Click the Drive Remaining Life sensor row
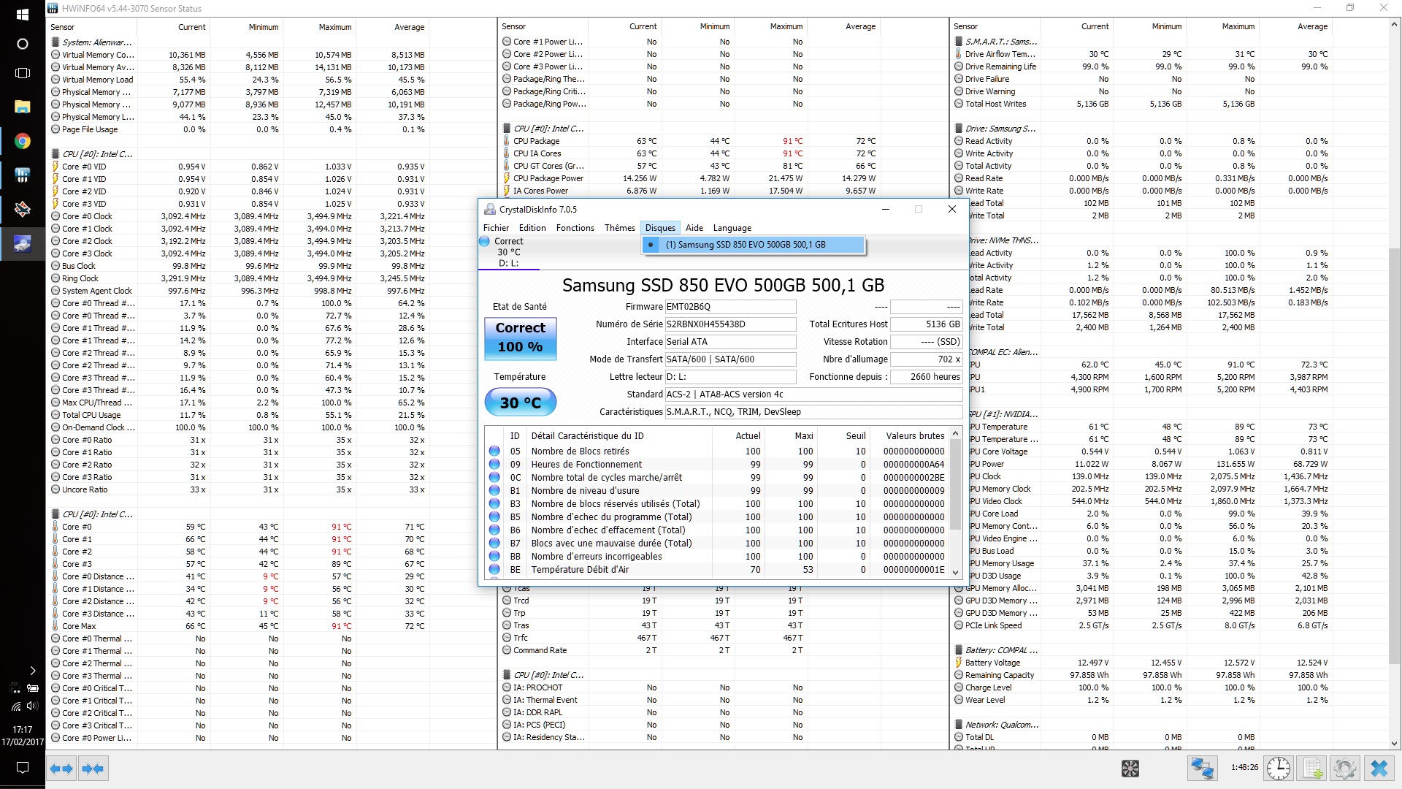Viewport: 1402px width, 789px height. (1141, 66)
